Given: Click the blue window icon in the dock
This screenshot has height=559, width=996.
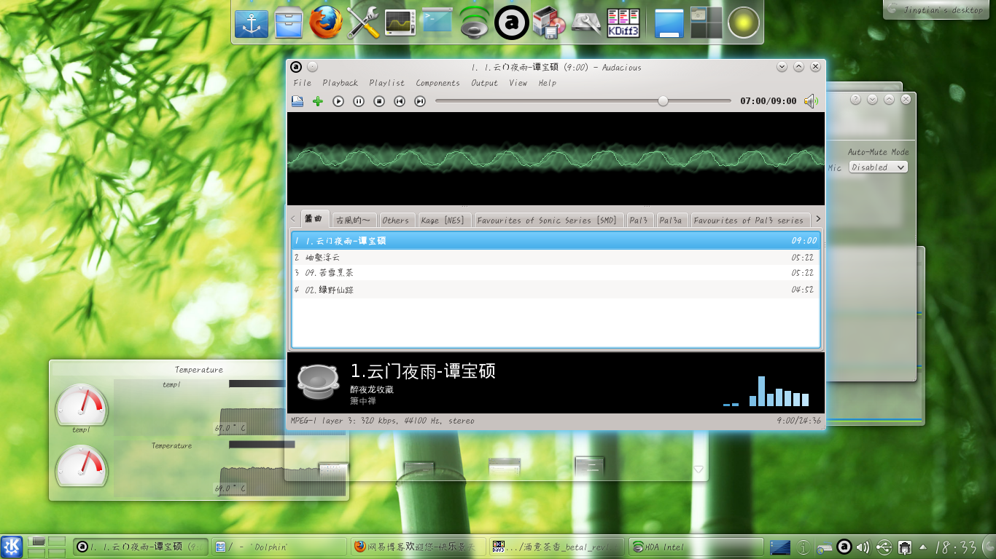Looking at the screenshot, I should pos(669,23).
